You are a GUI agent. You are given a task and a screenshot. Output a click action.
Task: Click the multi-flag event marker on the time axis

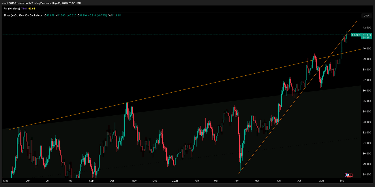[x=350, y=175]
